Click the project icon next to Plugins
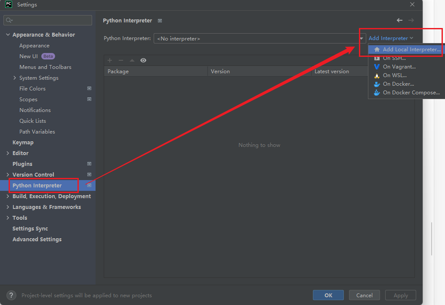The height and width of the screenshot is (305, 445). tap(89, 164)
